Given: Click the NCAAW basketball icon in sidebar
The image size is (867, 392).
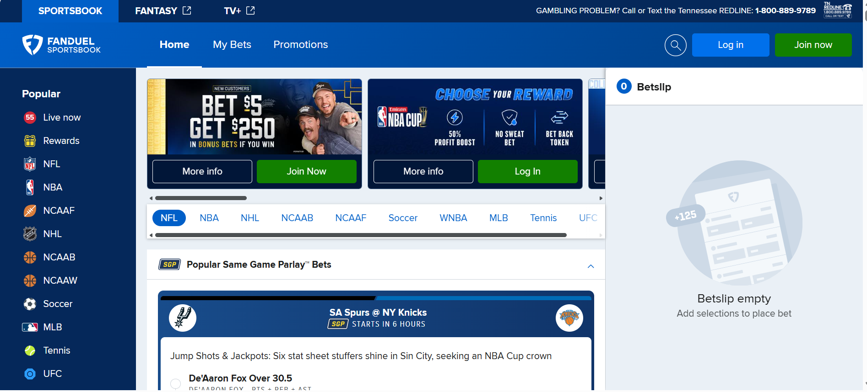Looking at the screenshot, I should pos(30,281).
